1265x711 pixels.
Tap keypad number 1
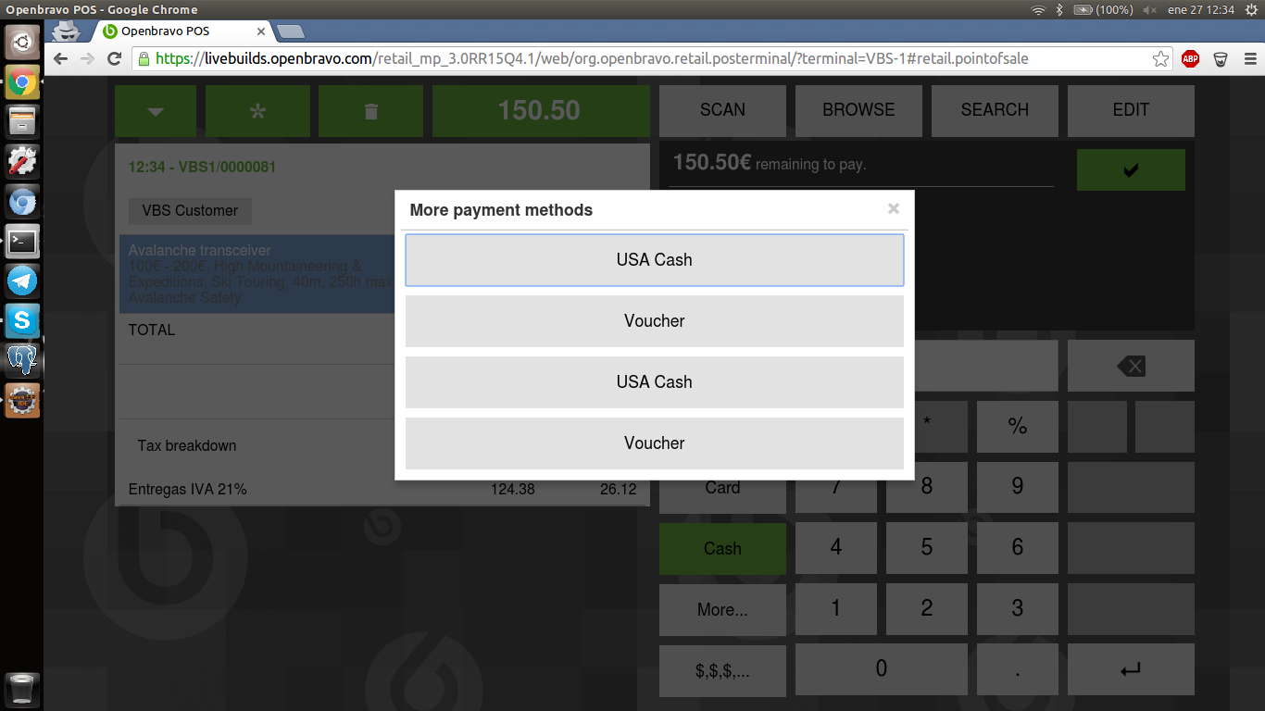click(x=836, y=609)
